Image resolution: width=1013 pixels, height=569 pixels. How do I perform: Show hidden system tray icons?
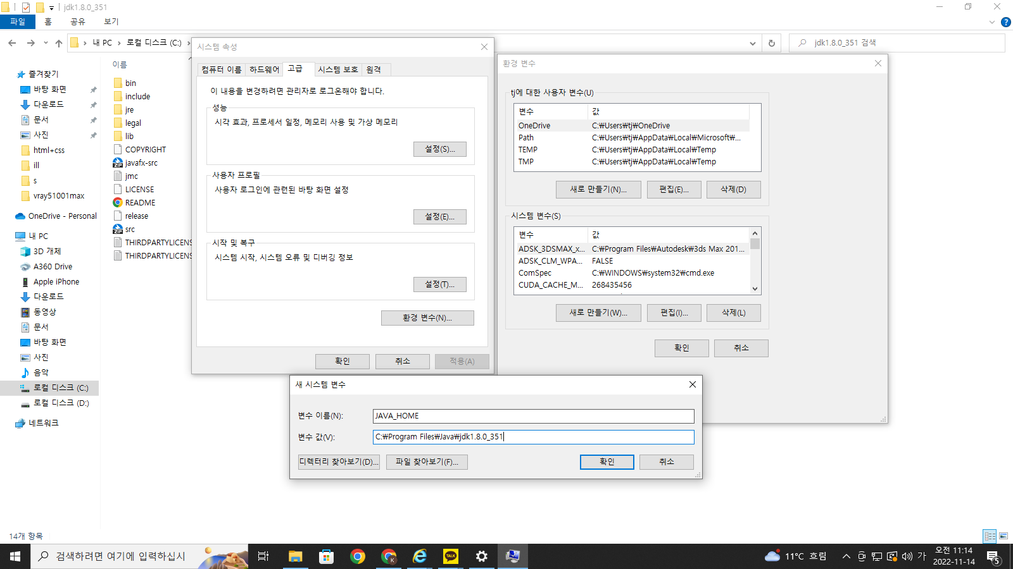click(x=846, y=556)
